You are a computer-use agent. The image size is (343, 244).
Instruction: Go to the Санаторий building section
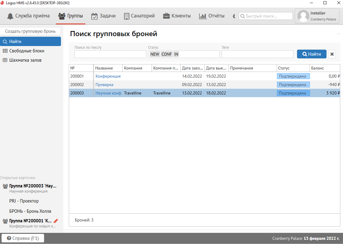[139, 16]
